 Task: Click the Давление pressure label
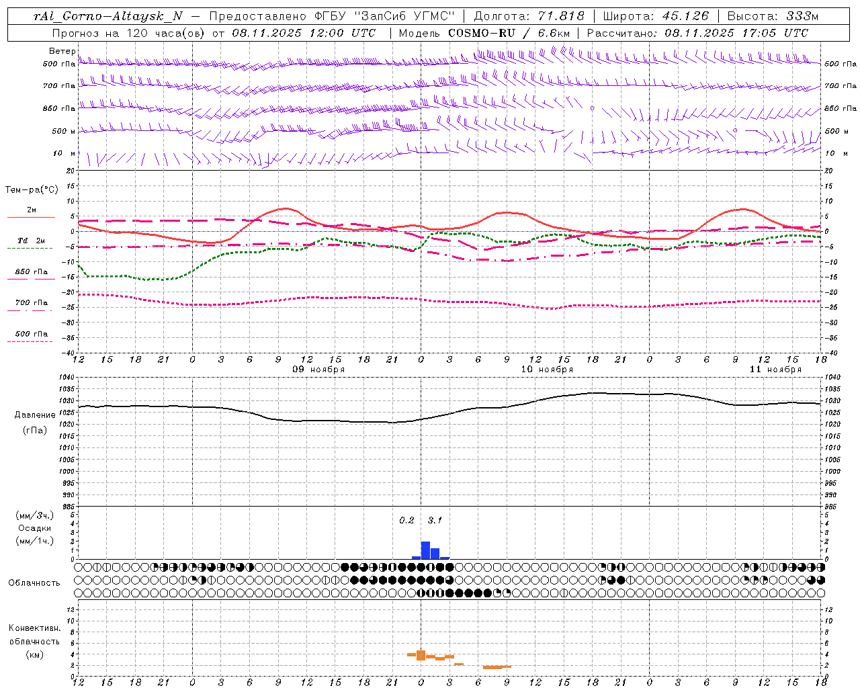(x=35, y=415)
